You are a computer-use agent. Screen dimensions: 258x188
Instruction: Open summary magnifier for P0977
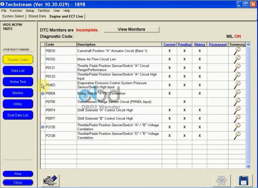[237, 119]
